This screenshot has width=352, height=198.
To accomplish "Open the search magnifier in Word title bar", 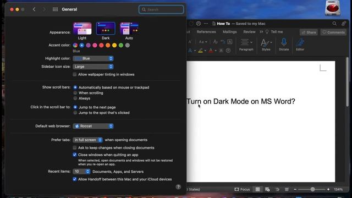I will coord(334,24).
